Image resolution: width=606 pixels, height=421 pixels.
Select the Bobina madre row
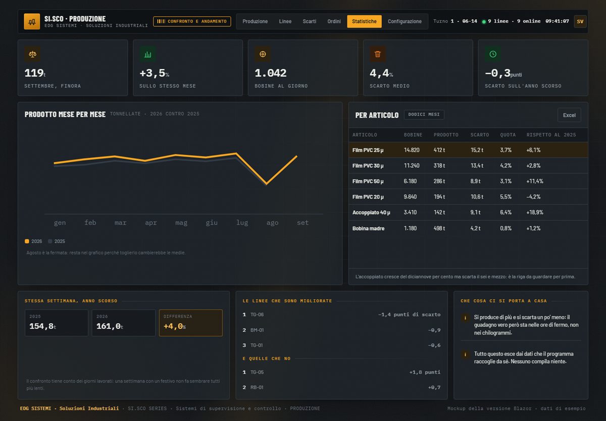click(x=468, y=228)
